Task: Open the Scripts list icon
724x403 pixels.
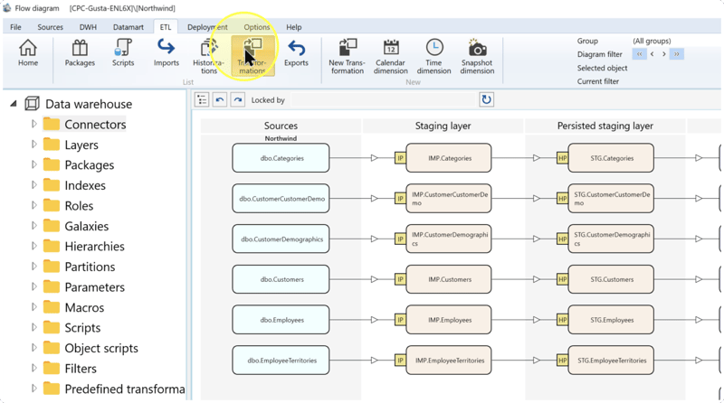Action: (123, 53)
